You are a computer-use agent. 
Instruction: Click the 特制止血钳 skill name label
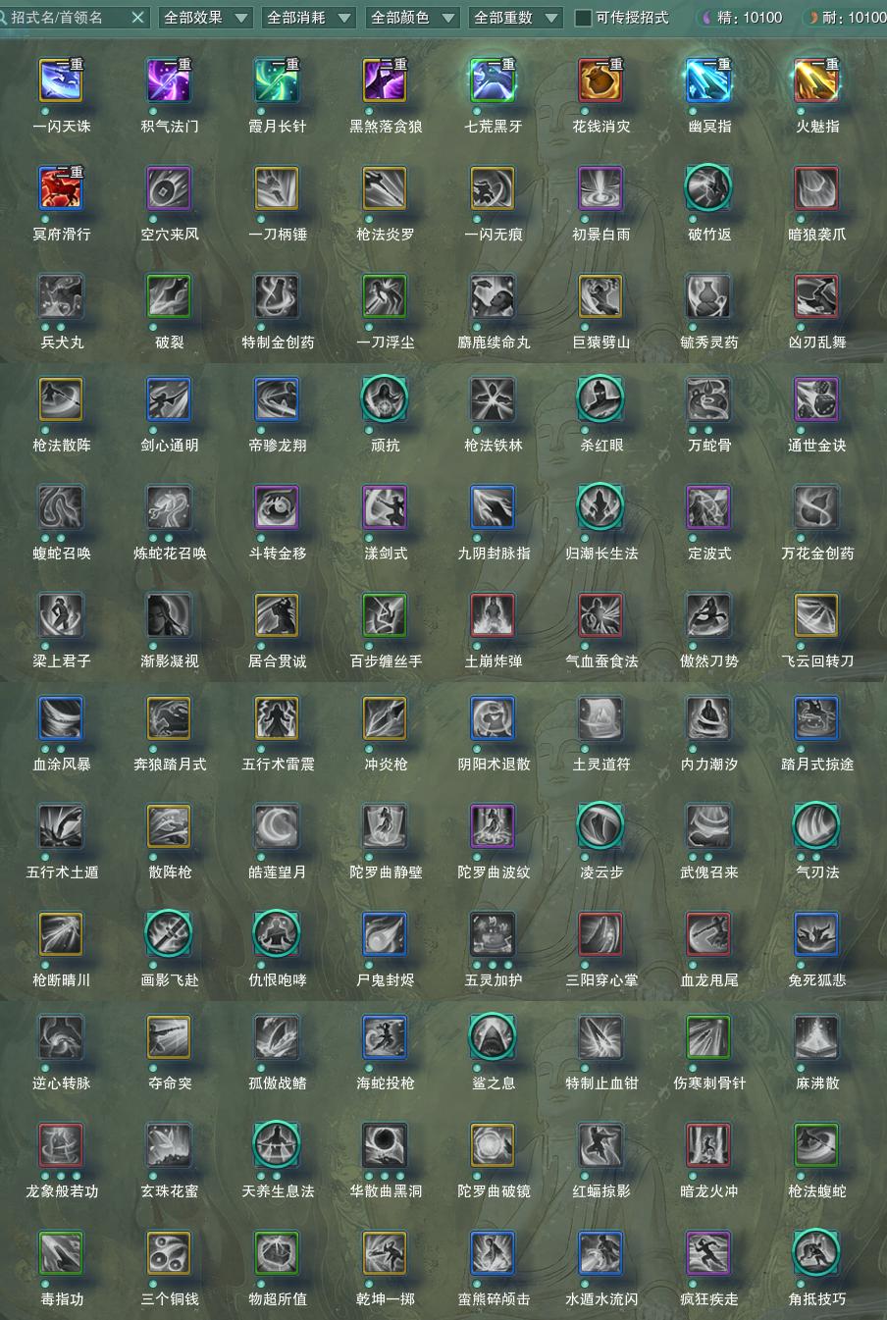click(601, 1083)
